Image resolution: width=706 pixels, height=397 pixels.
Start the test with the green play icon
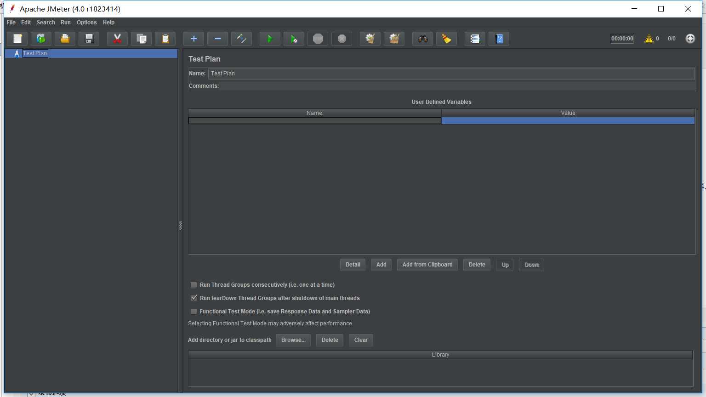point(270,39)
